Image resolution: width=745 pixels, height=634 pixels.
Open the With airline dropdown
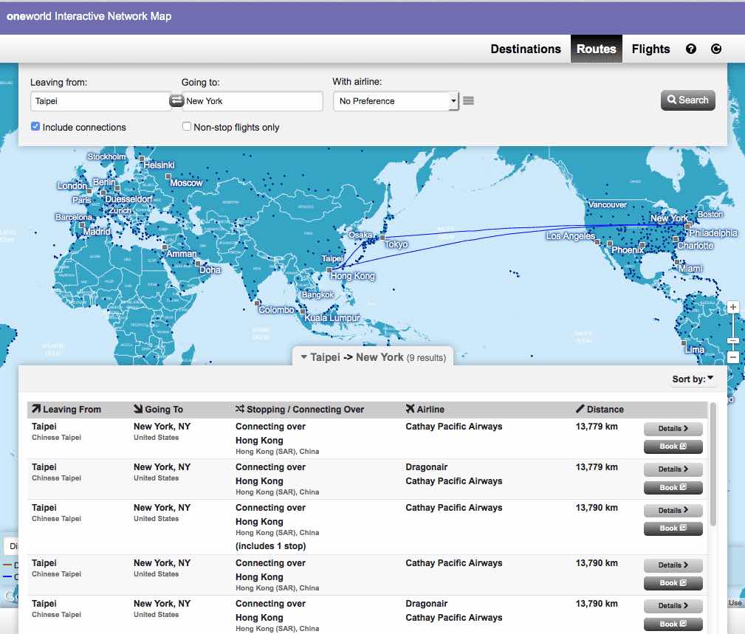pyautogui.click(x=396, y=101)
